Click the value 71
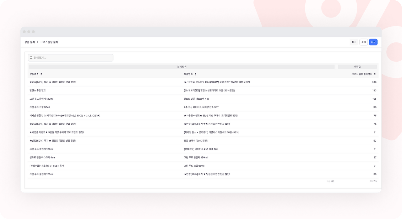The height and width of the screenshot is (219, 402). pyautogui.click(x=375, y=132)
